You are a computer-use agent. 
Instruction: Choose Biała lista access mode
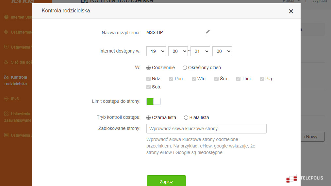coord(186,118)
